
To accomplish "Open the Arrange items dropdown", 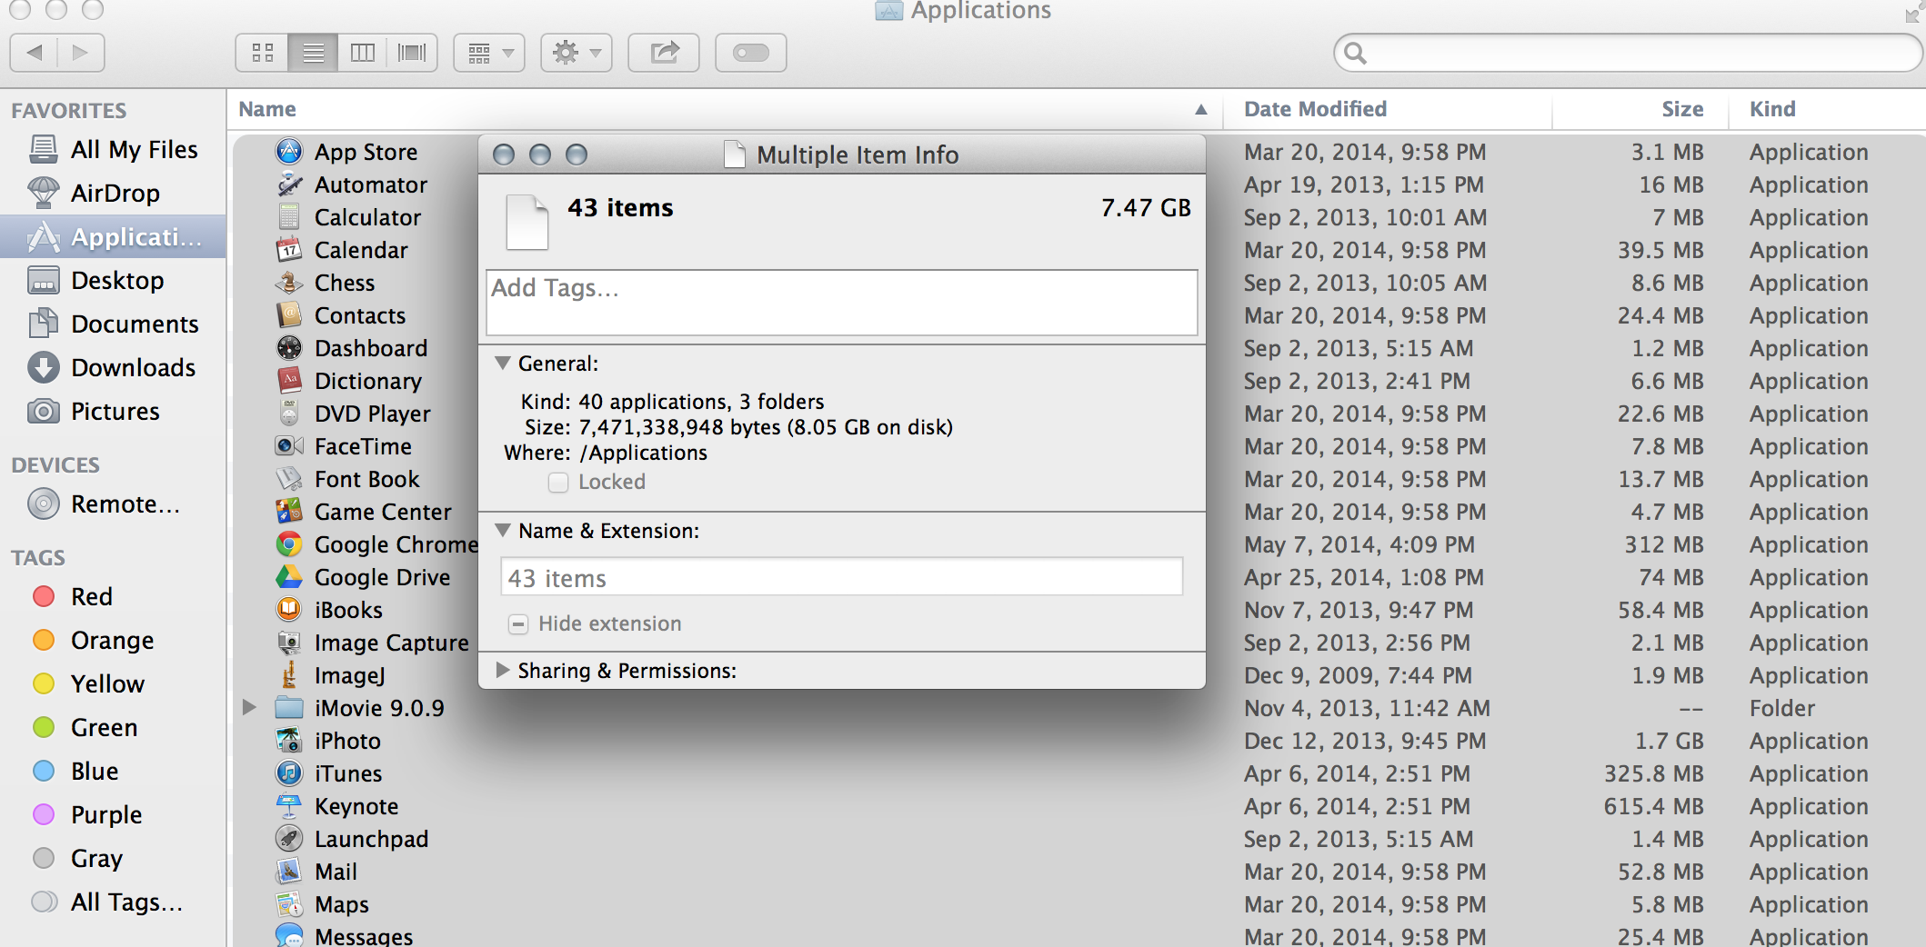I will [489, 53].
